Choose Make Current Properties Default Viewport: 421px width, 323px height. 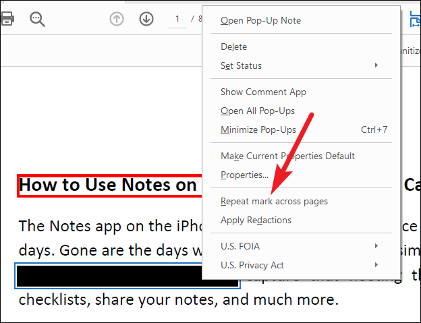pyautogui.click(x=302, y=156)
